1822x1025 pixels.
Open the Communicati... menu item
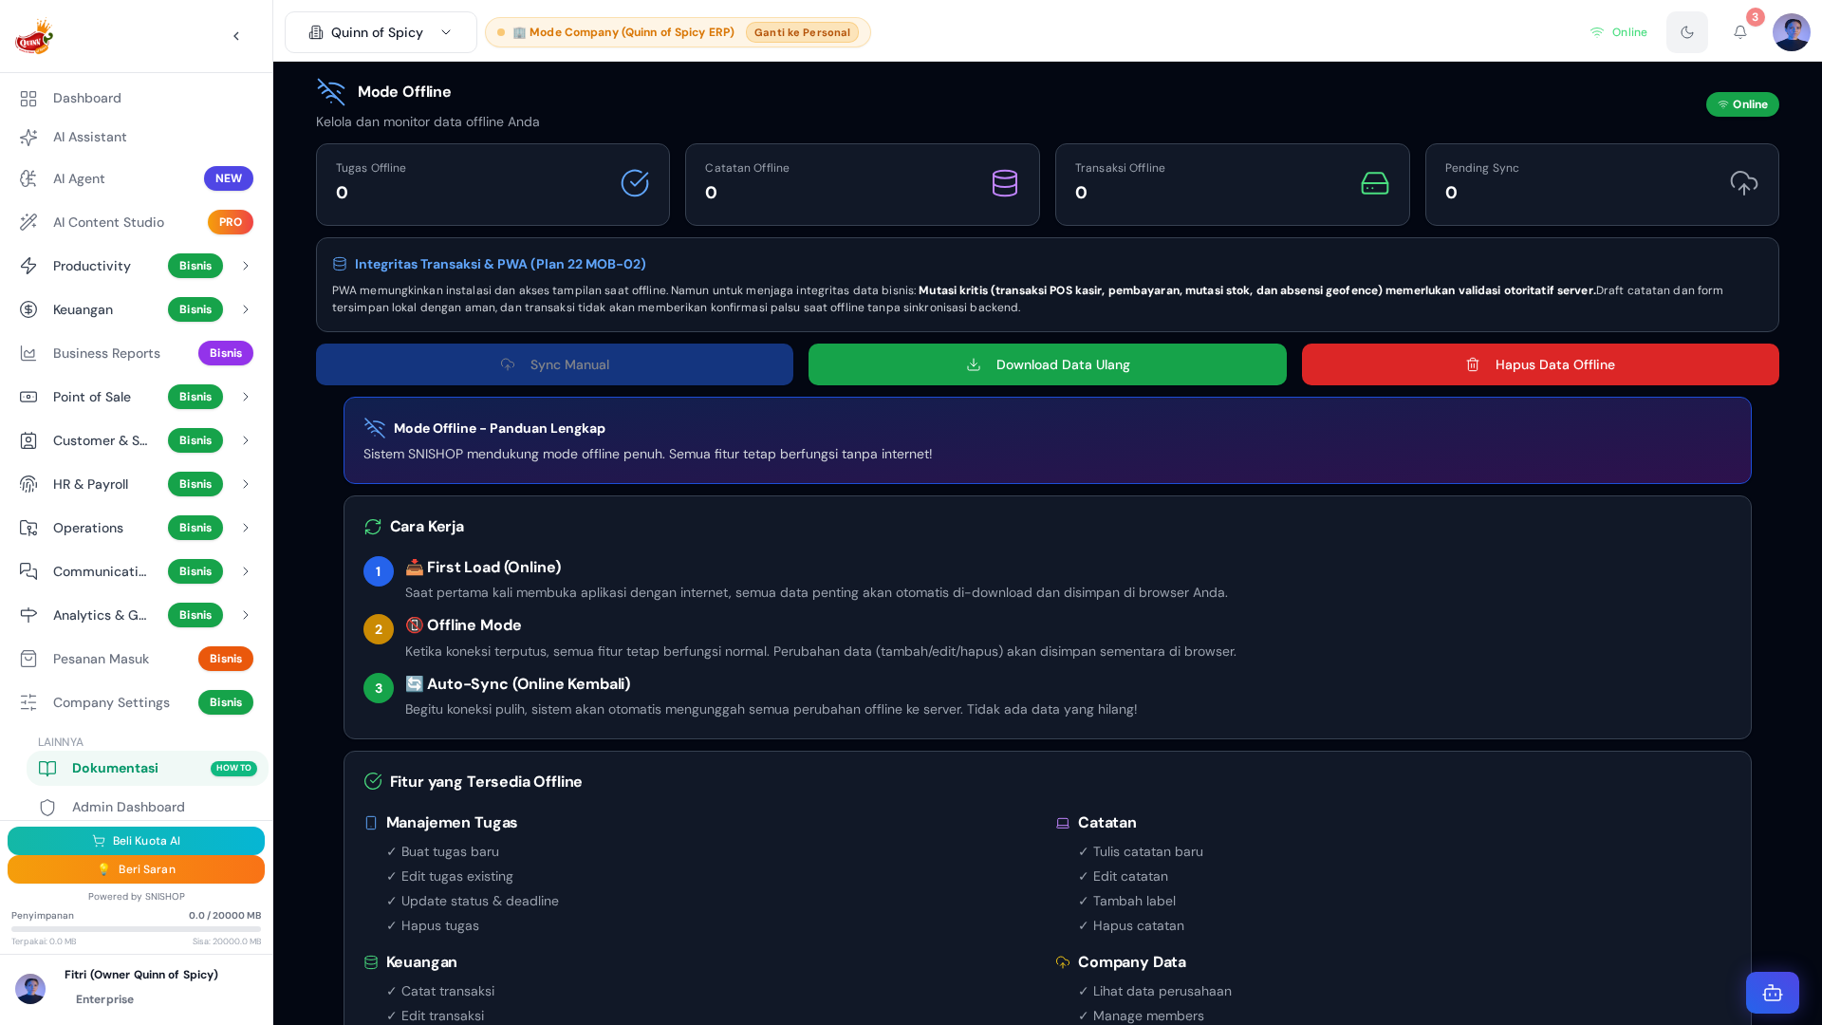coord(136,571)
